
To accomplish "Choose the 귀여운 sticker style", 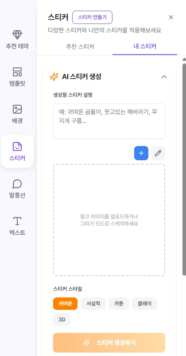I will click(x=65, y=304).
